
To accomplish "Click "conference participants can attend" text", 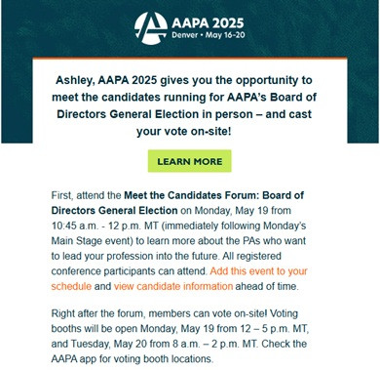I will tap(129, 271).
